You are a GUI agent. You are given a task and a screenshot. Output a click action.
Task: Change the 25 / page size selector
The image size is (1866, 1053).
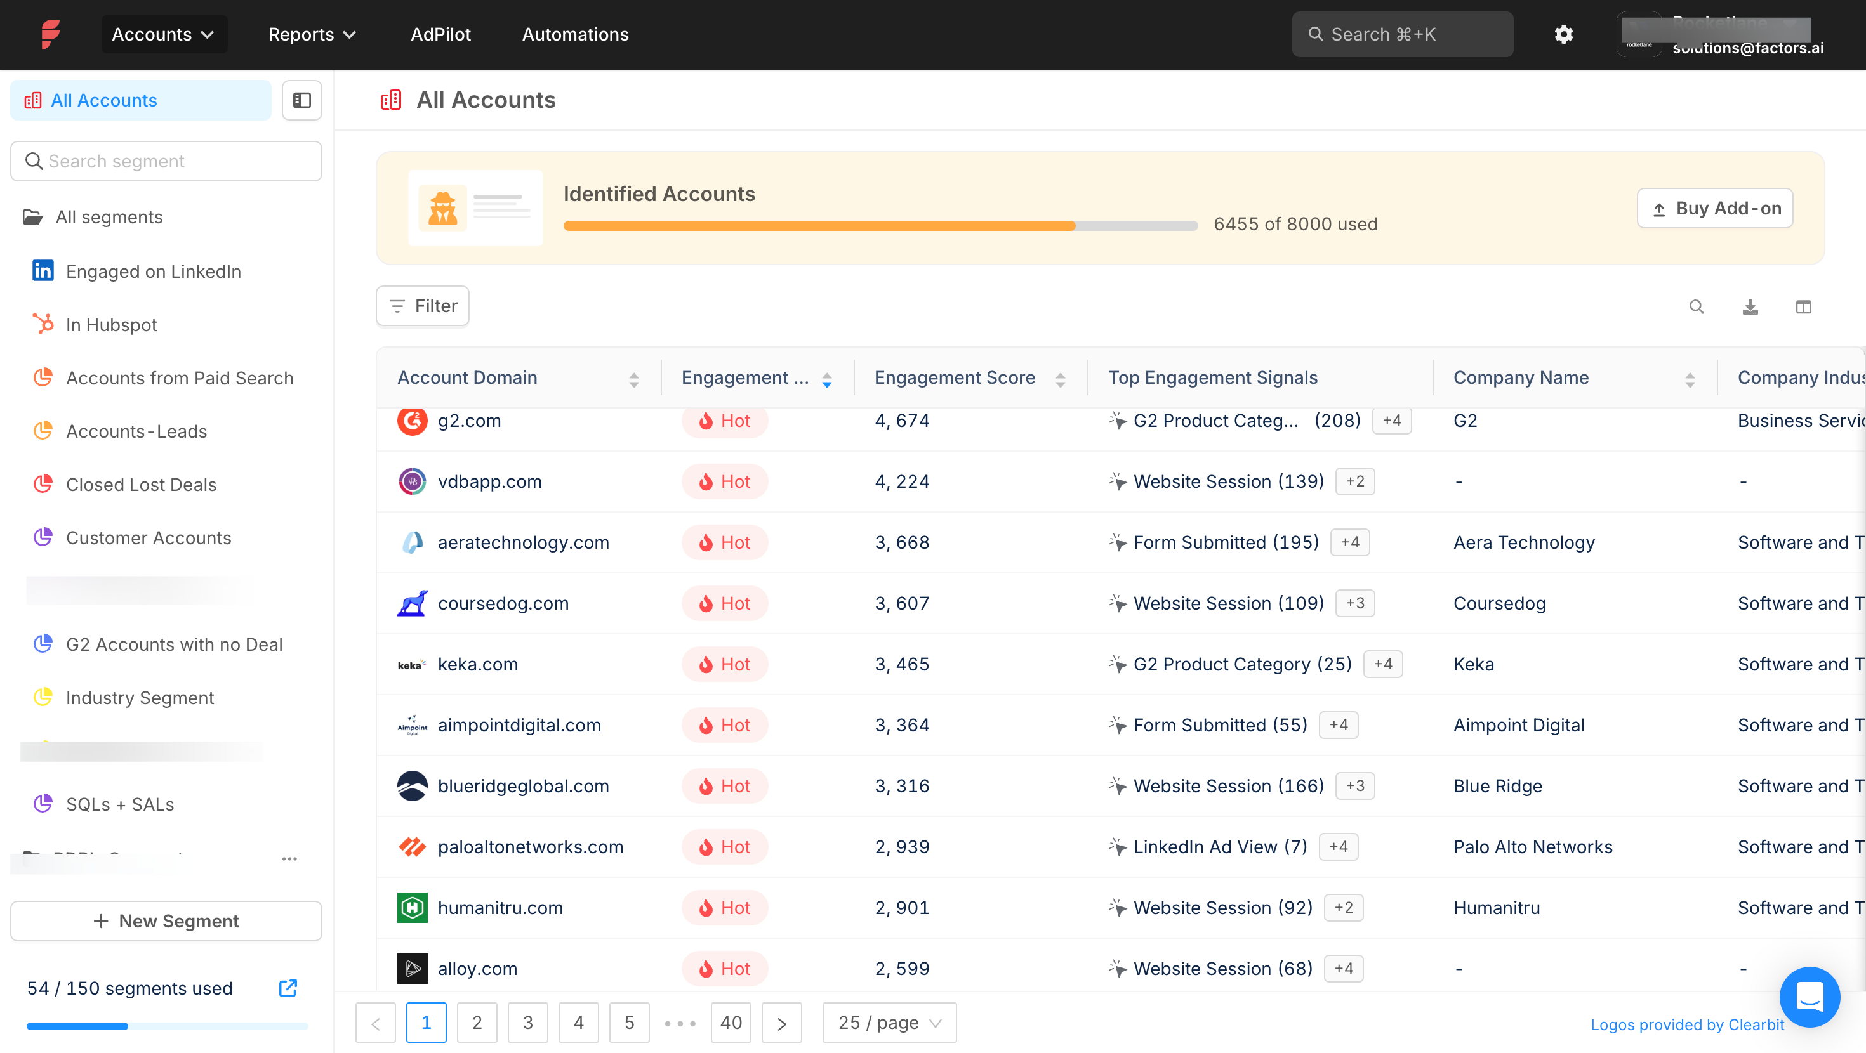point(889,1022)
